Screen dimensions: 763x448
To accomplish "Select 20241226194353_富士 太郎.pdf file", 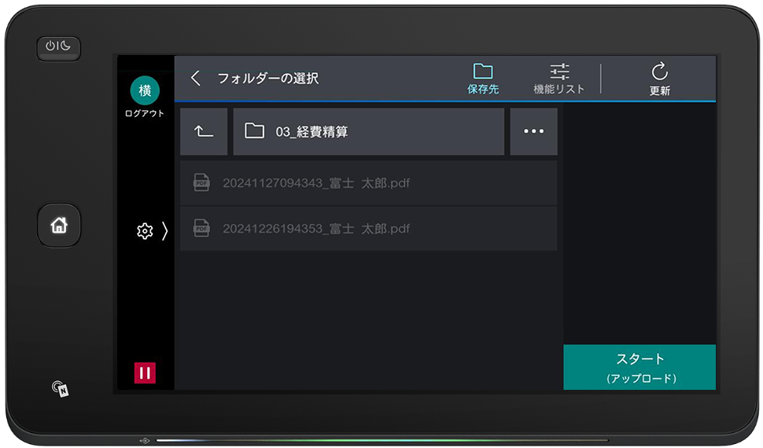I will click(x=368, y=229).
